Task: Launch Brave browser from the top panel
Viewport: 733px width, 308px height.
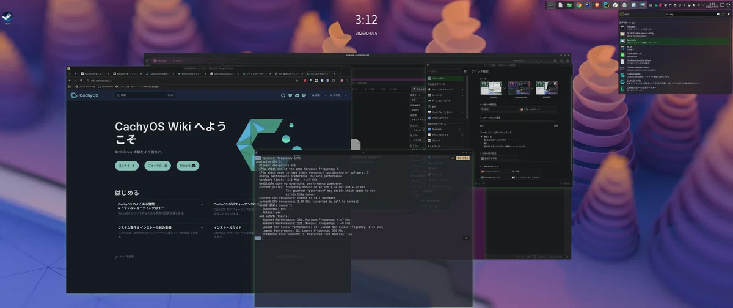Action: [x=597, y=5]
